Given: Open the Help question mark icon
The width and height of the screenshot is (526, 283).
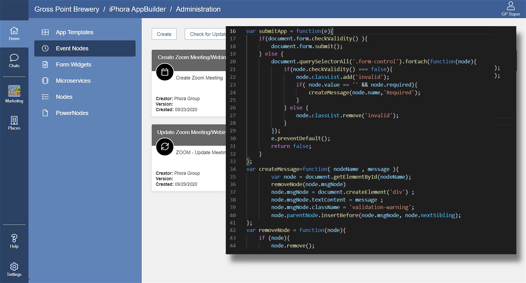Looking at the screenshot, I should pos(14,238).
